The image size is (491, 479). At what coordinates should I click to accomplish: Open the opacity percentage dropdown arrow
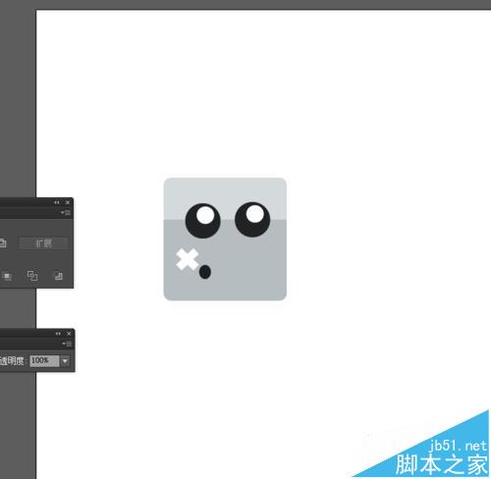[x=65, y=361]
